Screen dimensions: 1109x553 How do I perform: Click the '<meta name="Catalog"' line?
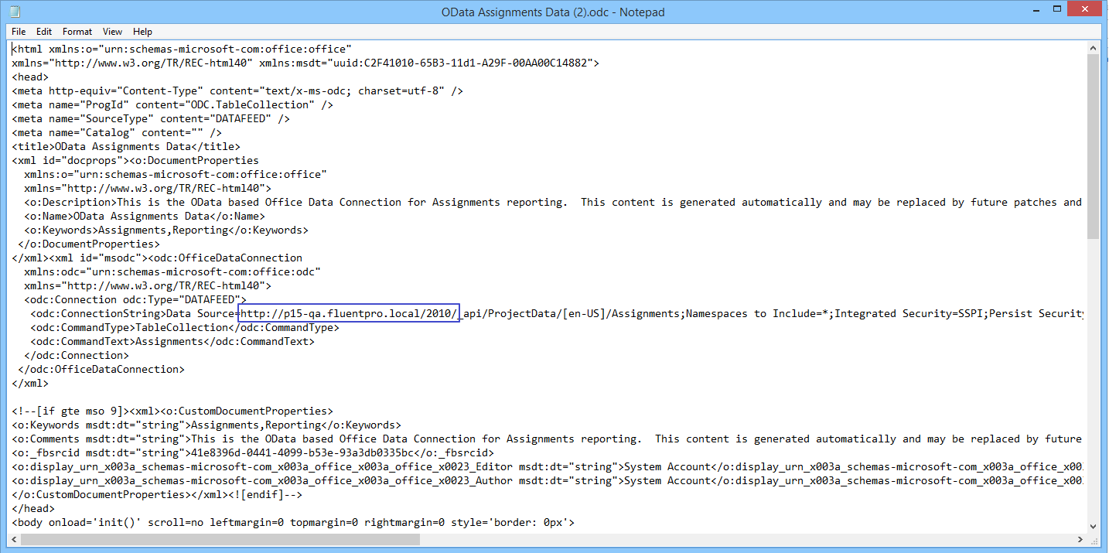(x=117, y=132)
